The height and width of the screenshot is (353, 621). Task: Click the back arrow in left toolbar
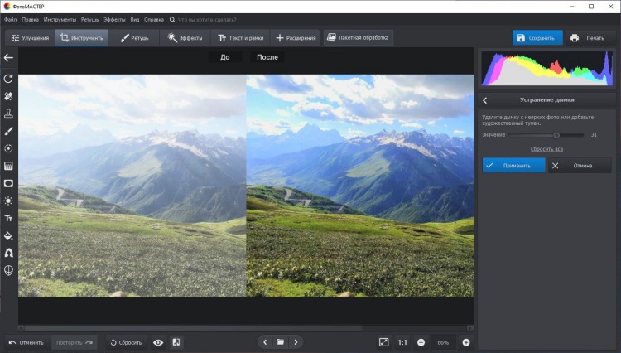(8, 58)
